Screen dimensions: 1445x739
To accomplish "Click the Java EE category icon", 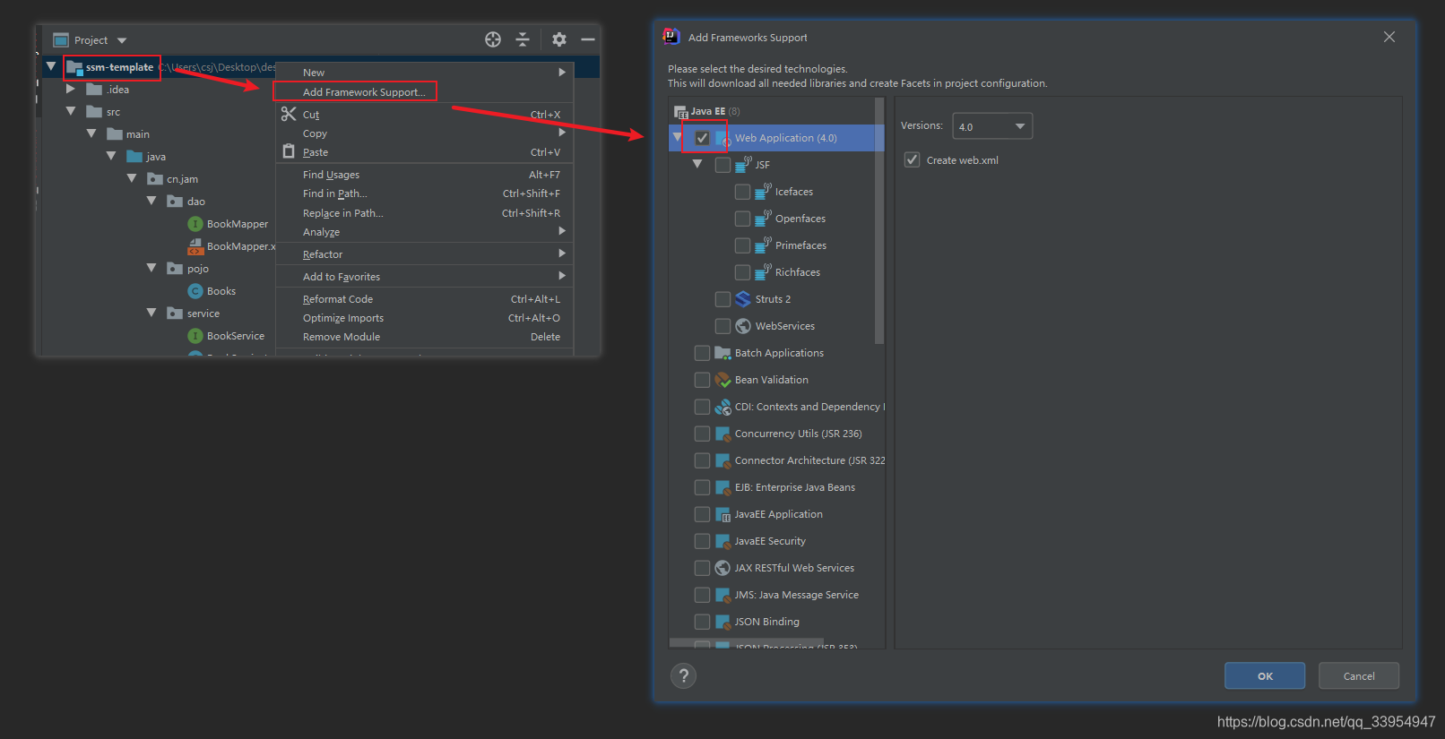I will [680, 111].
